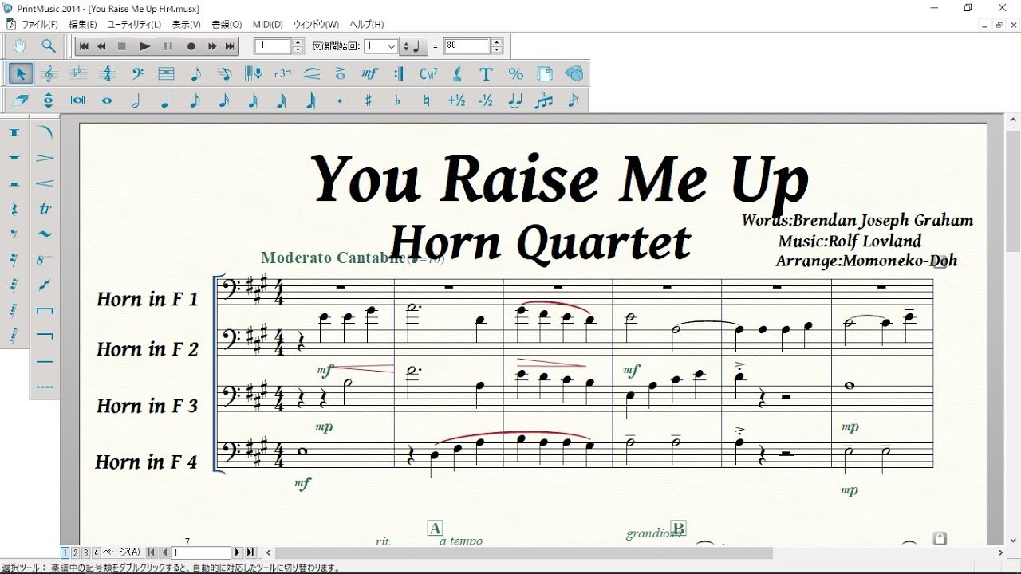Click the page number field at bottom
1021x574 pixels.
pos(202,552)
